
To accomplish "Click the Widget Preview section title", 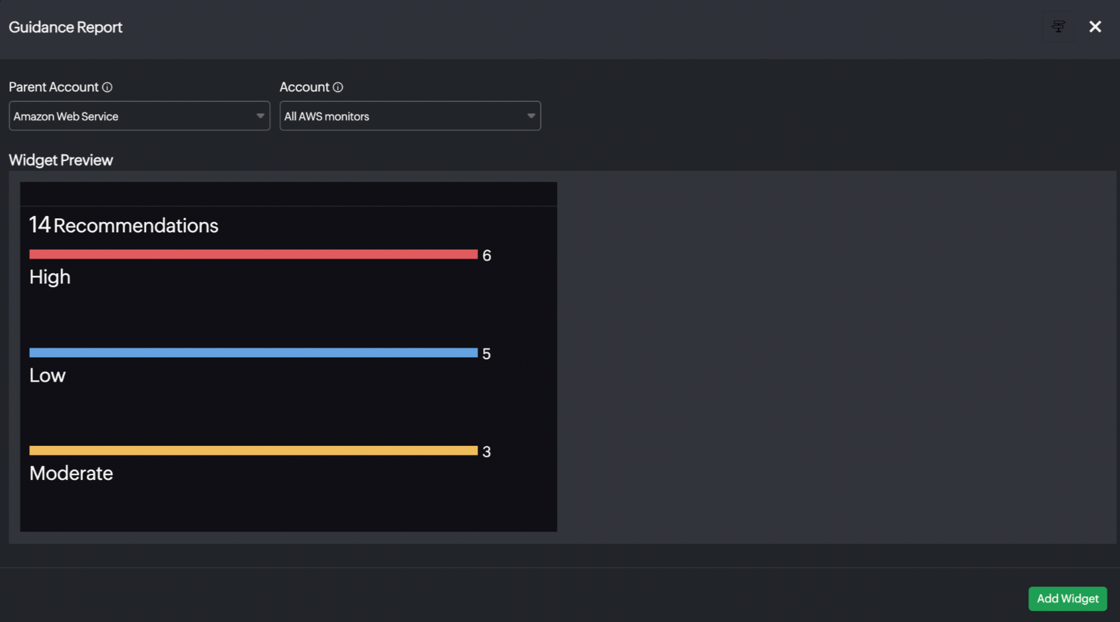I will (x=61, y=160).
